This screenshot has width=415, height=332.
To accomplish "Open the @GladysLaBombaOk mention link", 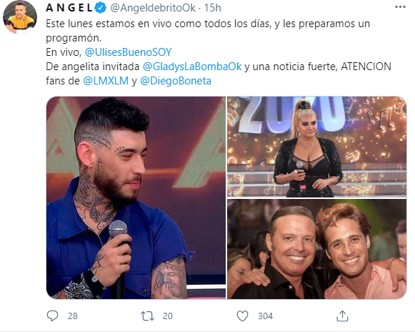I will click(x=192, y=67).
